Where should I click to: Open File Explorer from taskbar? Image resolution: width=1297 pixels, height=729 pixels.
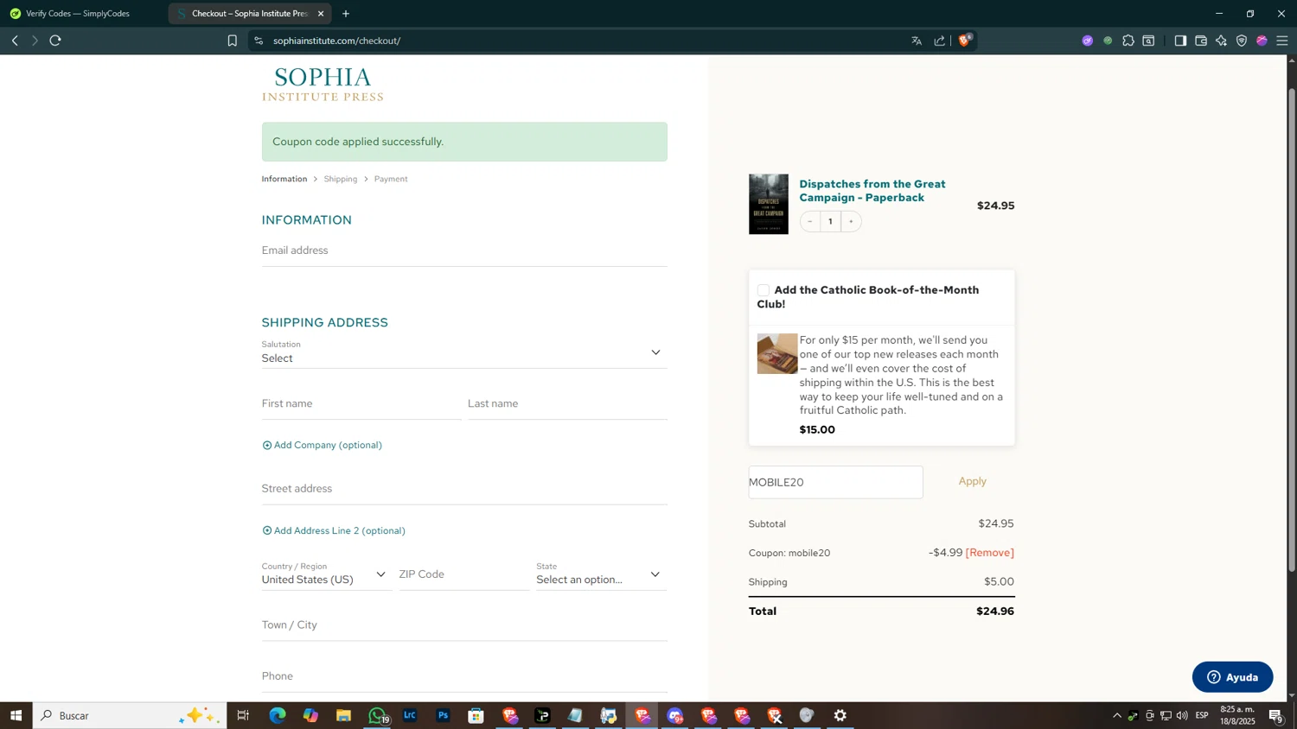coord(343,715)
